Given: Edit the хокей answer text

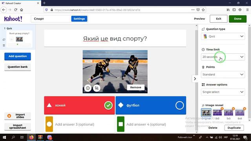Looking at the screenshot, I should (60, 105).
